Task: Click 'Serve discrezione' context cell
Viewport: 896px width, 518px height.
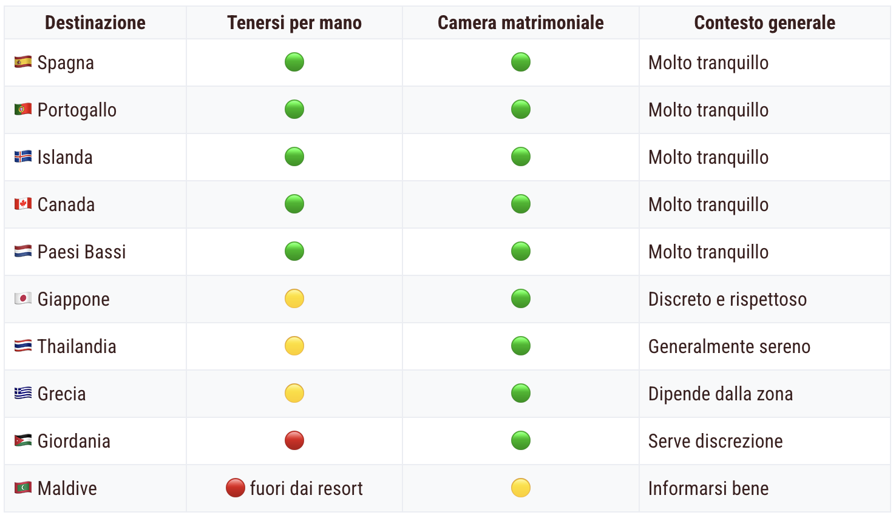Action: coord(716,441)
